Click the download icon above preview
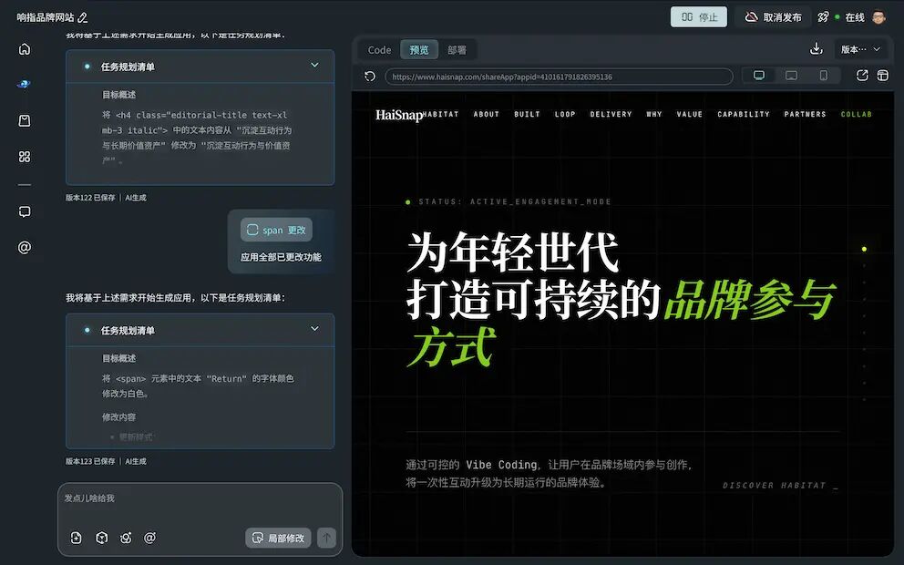The width and height of the screenshot is (904, 565). pos(816,49)
